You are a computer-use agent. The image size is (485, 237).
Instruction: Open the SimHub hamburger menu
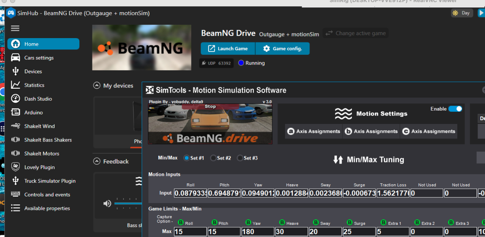click(15, 28)
